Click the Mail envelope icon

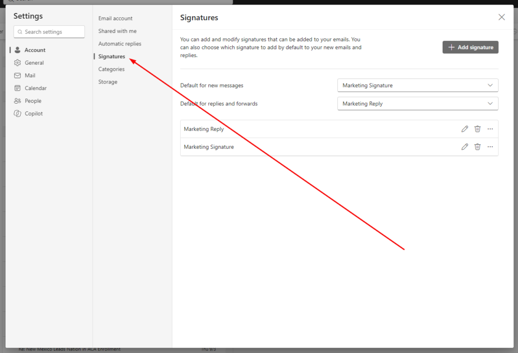tap(18, 75)
